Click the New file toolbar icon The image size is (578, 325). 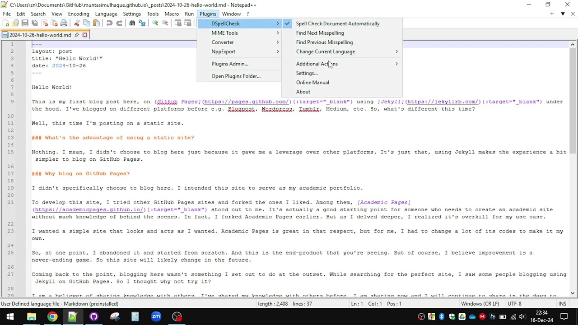(x=5, y=23)
